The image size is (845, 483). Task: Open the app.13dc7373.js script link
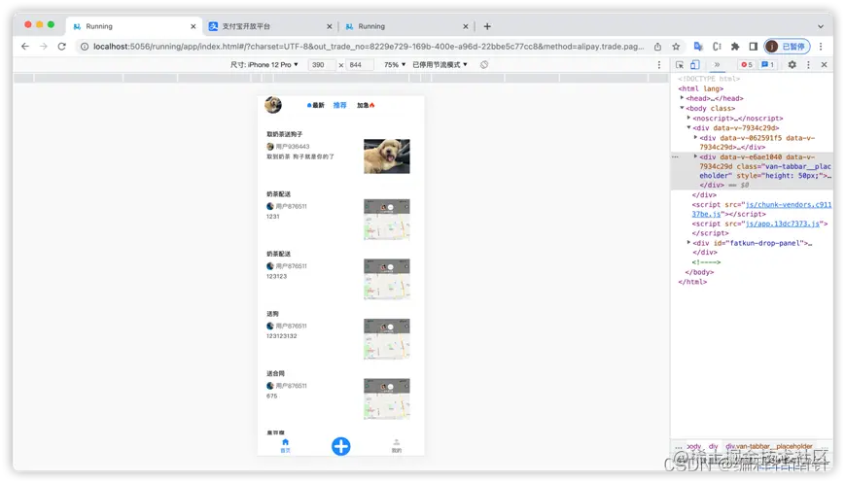point(783,224)
